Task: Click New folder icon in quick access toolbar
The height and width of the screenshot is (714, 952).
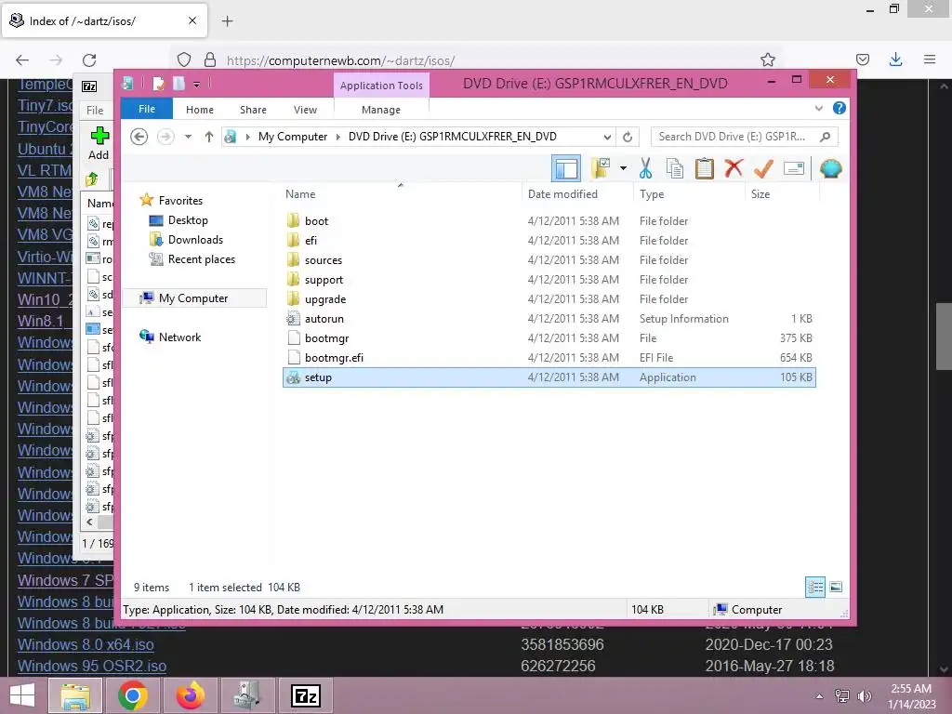Action: pyautogui.click(x=178, y=83)
